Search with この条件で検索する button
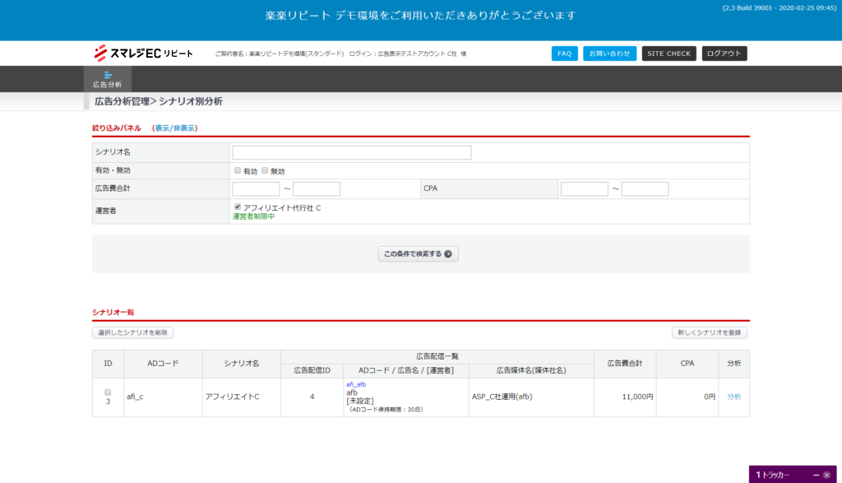Image resolution: width=842 pixels, height=483 pixels. pos(418,253)
